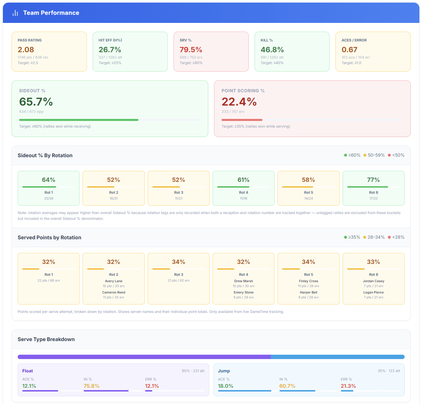Click the Sideout % progress bar
This screenshot has width=422, height=404.
(110, 120)
